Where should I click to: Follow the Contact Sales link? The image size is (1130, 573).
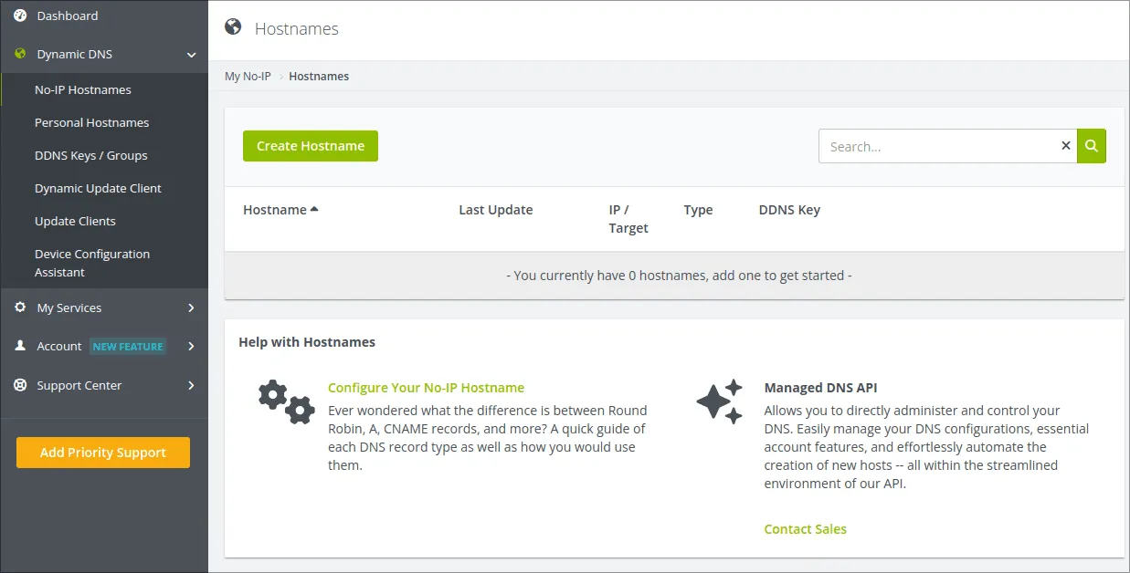pyautogui.click(x=805, y=529)
